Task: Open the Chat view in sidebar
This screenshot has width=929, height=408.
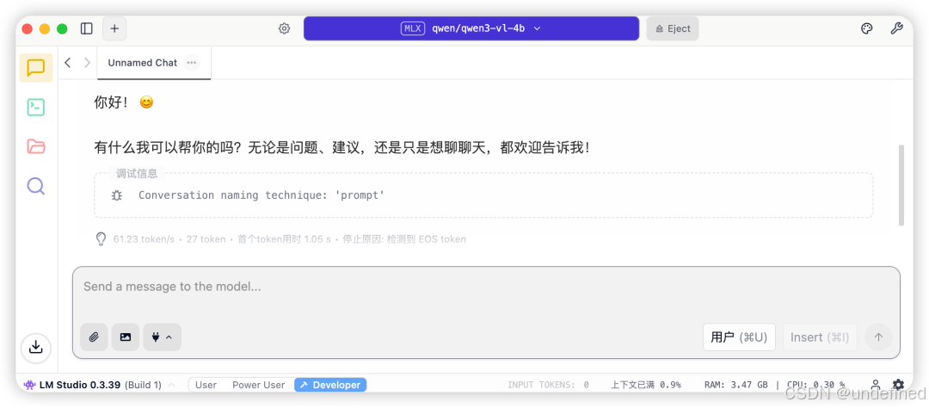Action: (36, 68)
